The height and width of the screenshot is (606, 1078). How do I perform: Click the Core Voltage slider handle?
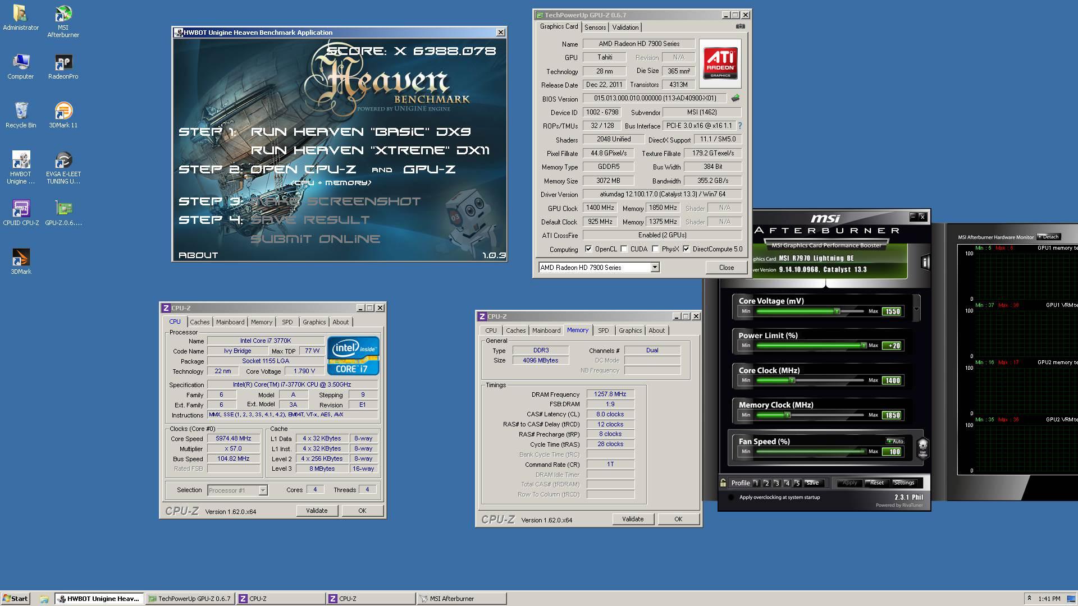pyautogui.click(x=837, y=311)
